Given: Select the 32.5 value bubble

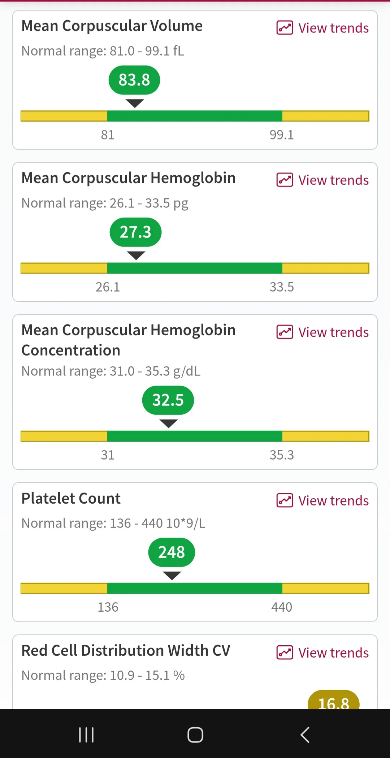Looking at the screenshot, I should [168, 400].
